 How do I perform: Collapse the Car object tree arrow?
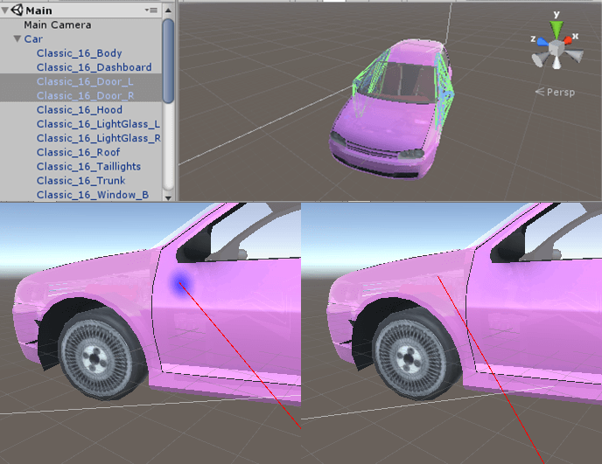(17, 38)
